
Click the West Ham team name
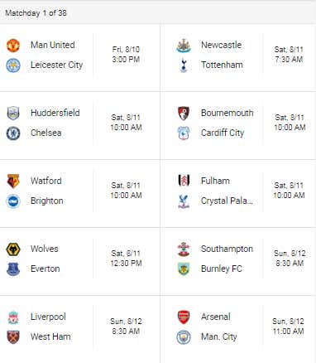pyautogui.click(x=50, y=336)
